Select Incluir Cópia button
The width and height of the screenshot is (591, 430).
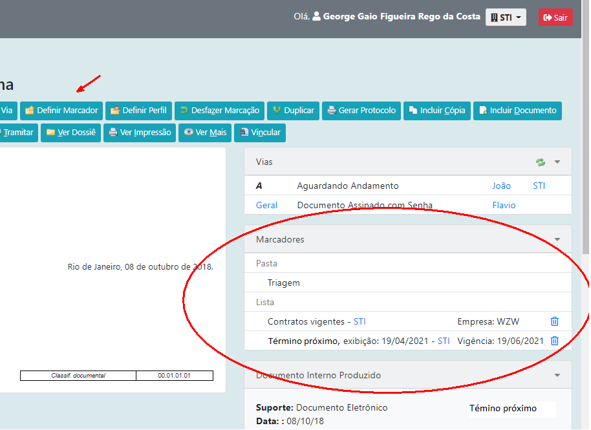tap(436, 111)
